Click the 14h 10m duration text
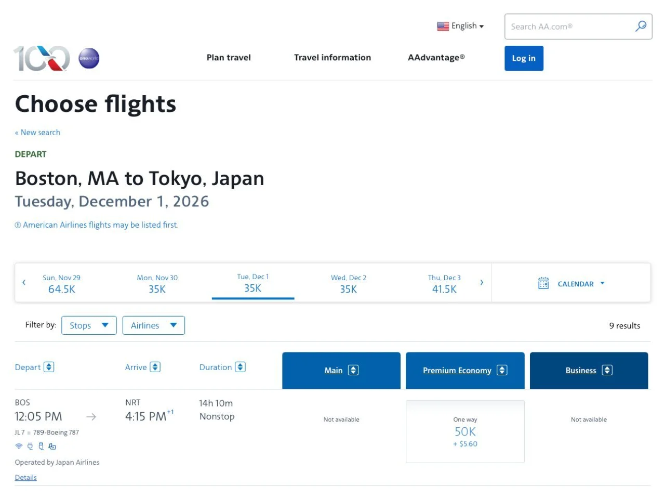The height and width of the screenshot is (499, 665). click(x=216, y=403)
